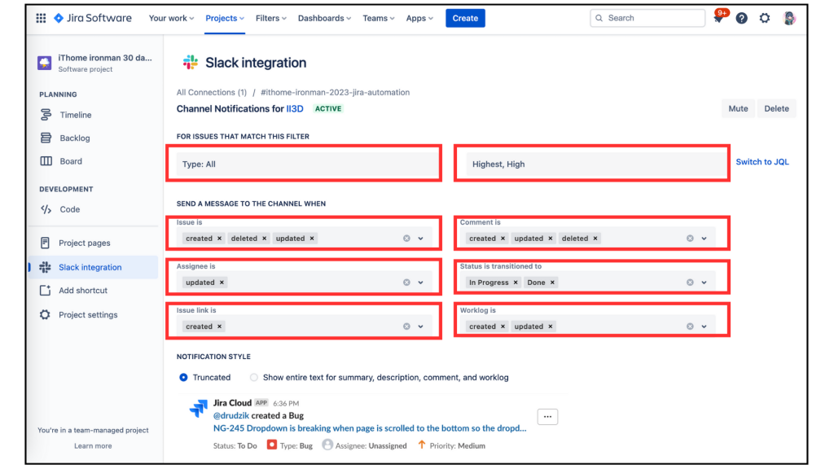The width and height of the screenshot is (834, 469).
Task: Click the Create button
Action: [x=465, y=18]
